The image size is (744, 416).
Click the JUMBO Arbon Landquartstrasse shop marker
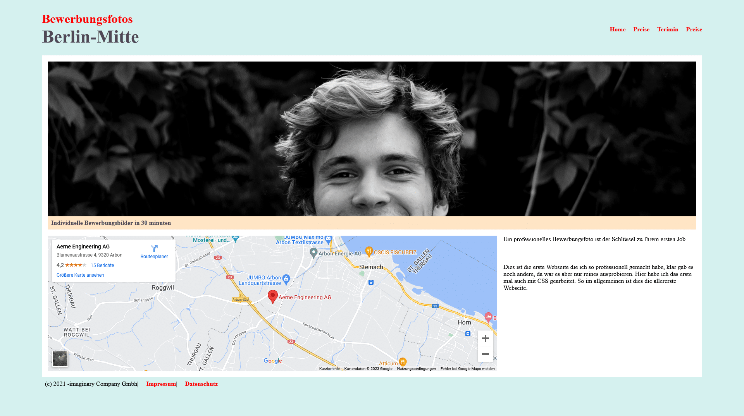click(286, 279)
